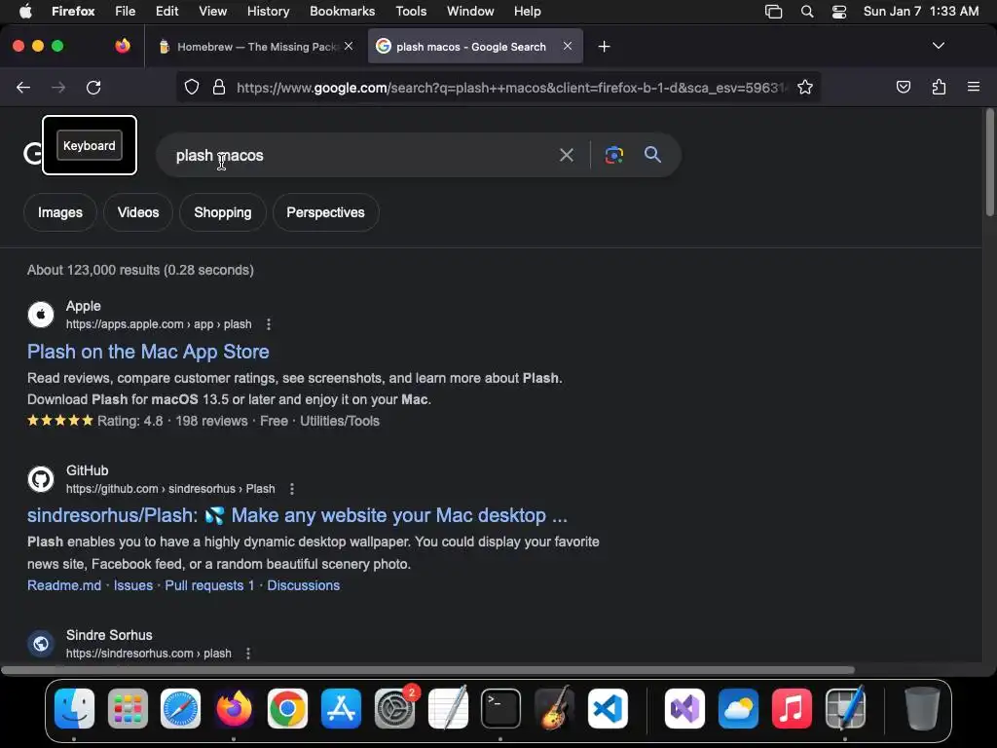Viewport: 997px width, 748px height.
Task: Save page to Pocket
Action: [903, 87]
